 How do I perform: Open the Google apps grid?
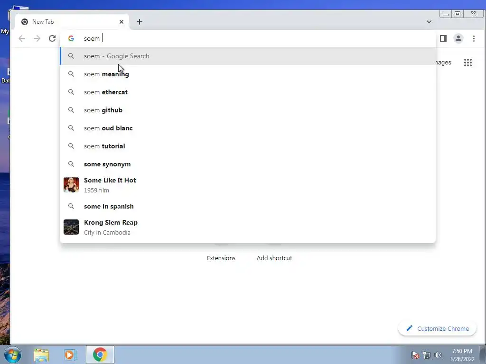pyautogui.click(x=467, y=63)
